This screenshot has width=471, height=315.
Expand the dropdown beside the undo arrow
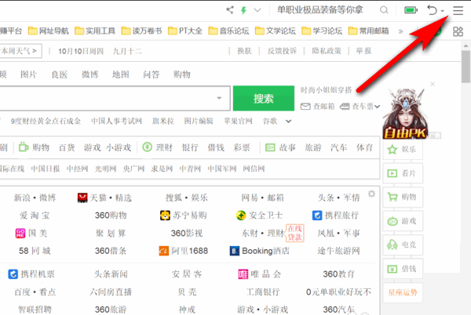[x=443, y=11]
